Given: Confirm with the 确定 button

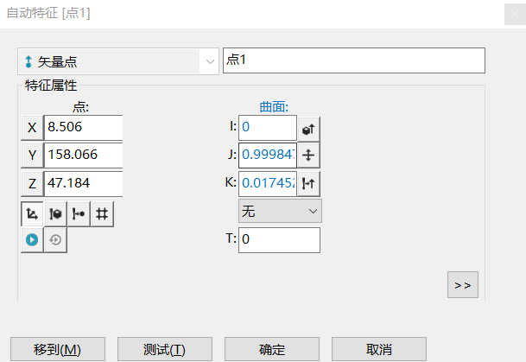Looking at the screenshot, I should point(271,349).
